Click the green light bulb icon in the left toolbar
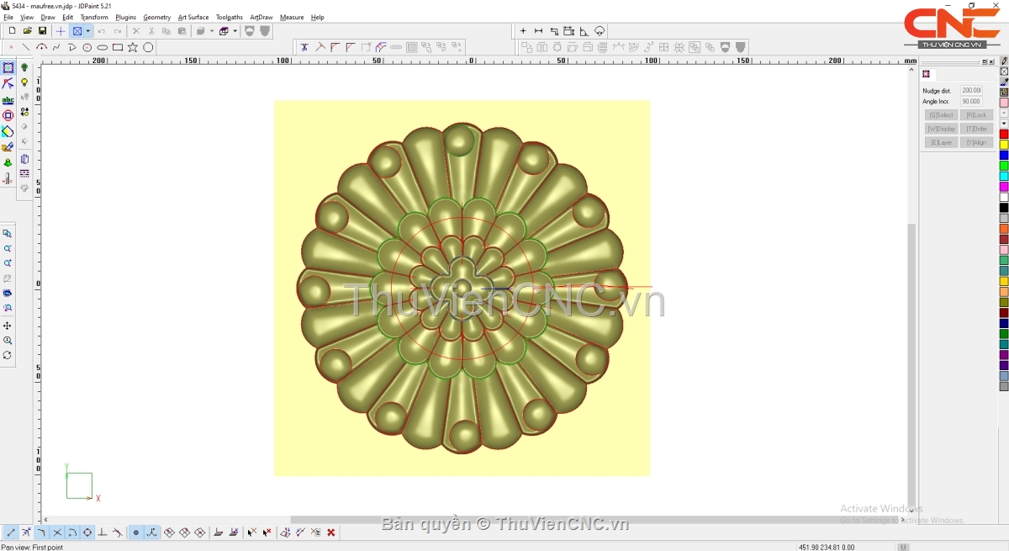1009x551 pixels. [24, 68]
